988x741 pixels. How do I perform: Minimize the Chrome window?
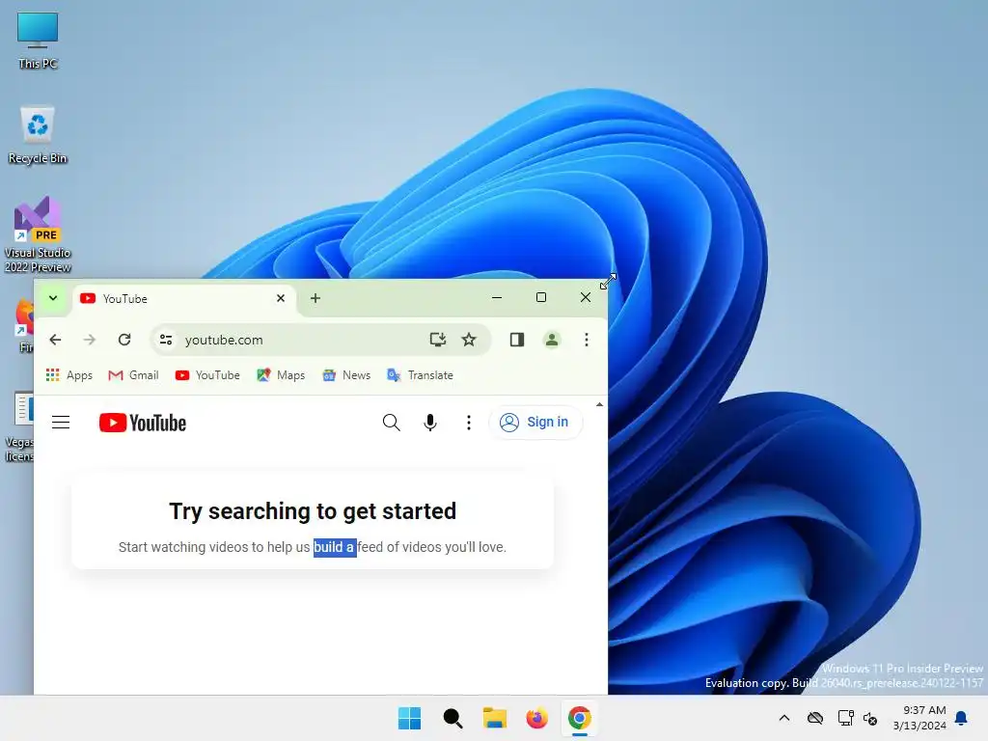click(497, 297)
